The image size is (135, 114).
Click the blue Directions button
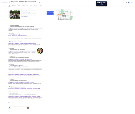tap(50, 14)
